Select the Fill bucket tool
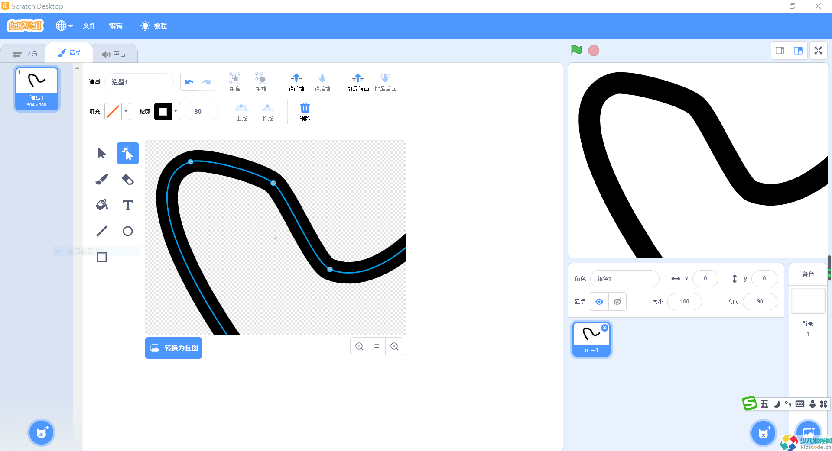Viewport: 832px width, 451px height. point(102,205)
